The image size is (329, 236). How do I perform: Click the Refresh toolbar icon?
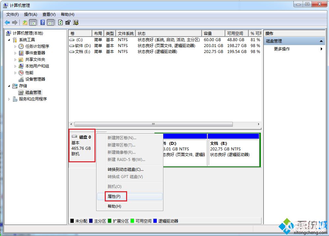[60, 22]
